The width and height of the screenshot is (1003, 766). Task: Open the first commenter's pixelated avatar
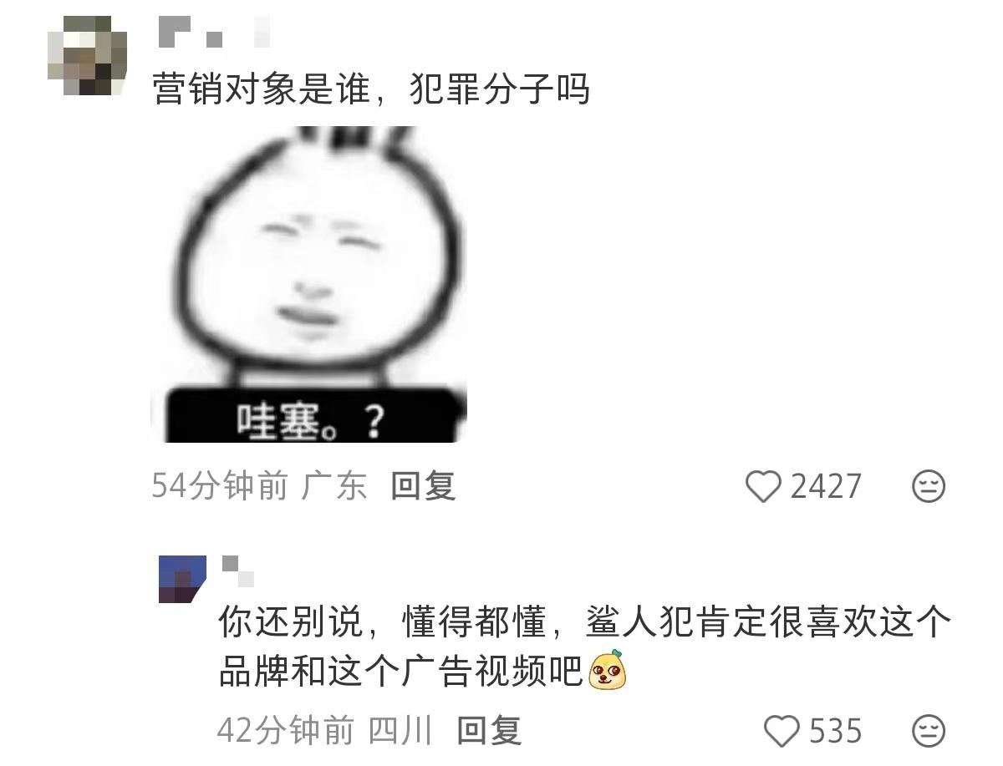coord(87,55)
